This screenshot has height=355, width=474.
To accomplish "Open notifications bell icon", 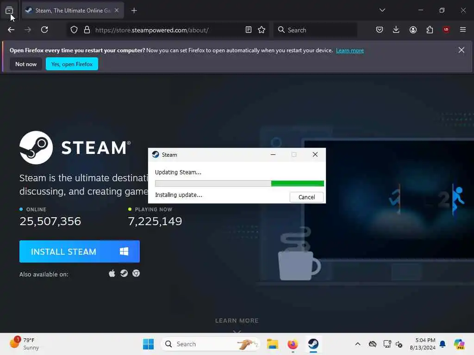I will coord(443,344).
